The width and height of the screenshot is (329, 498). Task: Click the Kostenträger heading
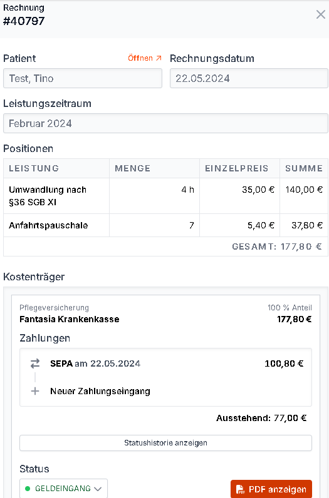[34, 277]
